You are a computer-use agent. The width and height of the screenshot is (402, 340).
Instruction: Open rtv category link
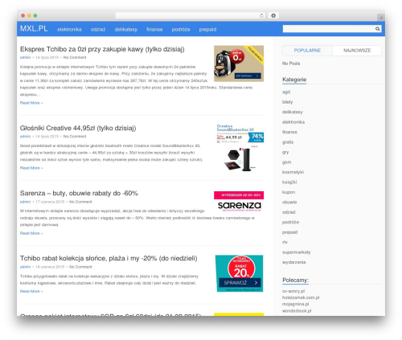(285, 242)
